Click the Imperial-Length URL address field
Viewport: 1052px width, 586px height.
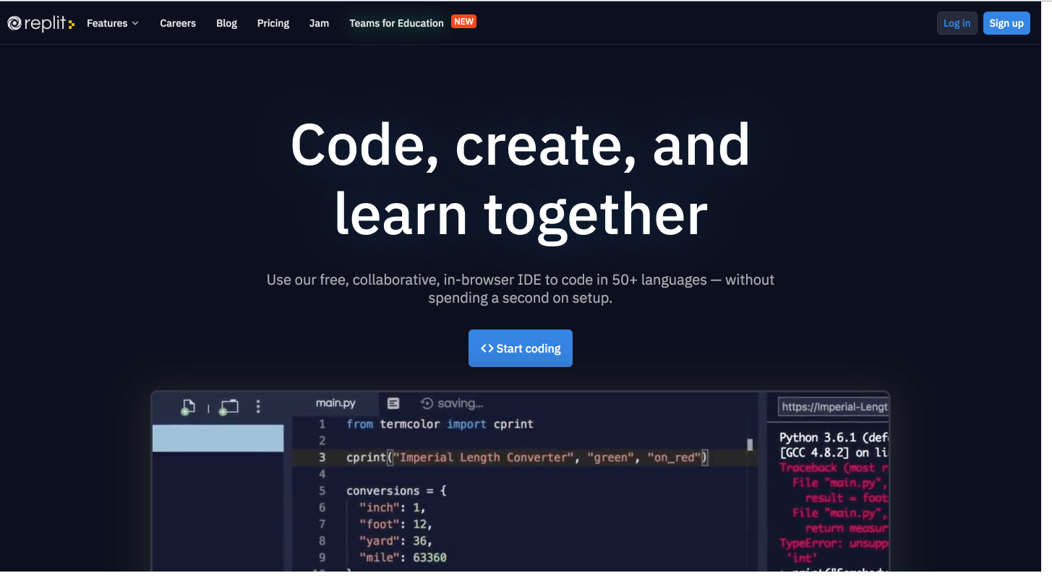tap(830, 406)
